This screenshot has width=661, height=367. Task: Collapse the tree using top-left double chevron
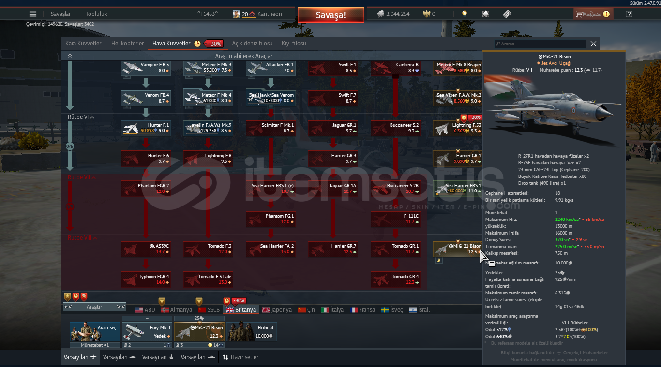(70, 56)
